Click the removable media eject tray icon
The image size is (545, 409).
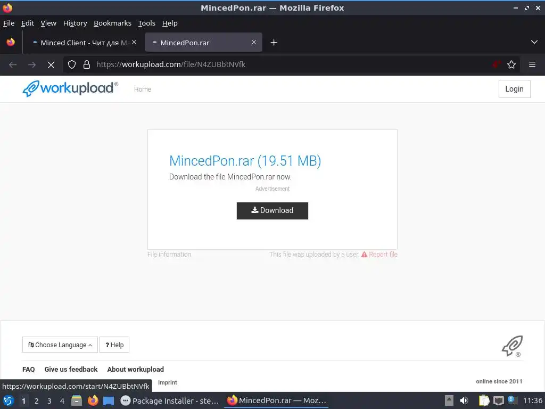[449, 400]
